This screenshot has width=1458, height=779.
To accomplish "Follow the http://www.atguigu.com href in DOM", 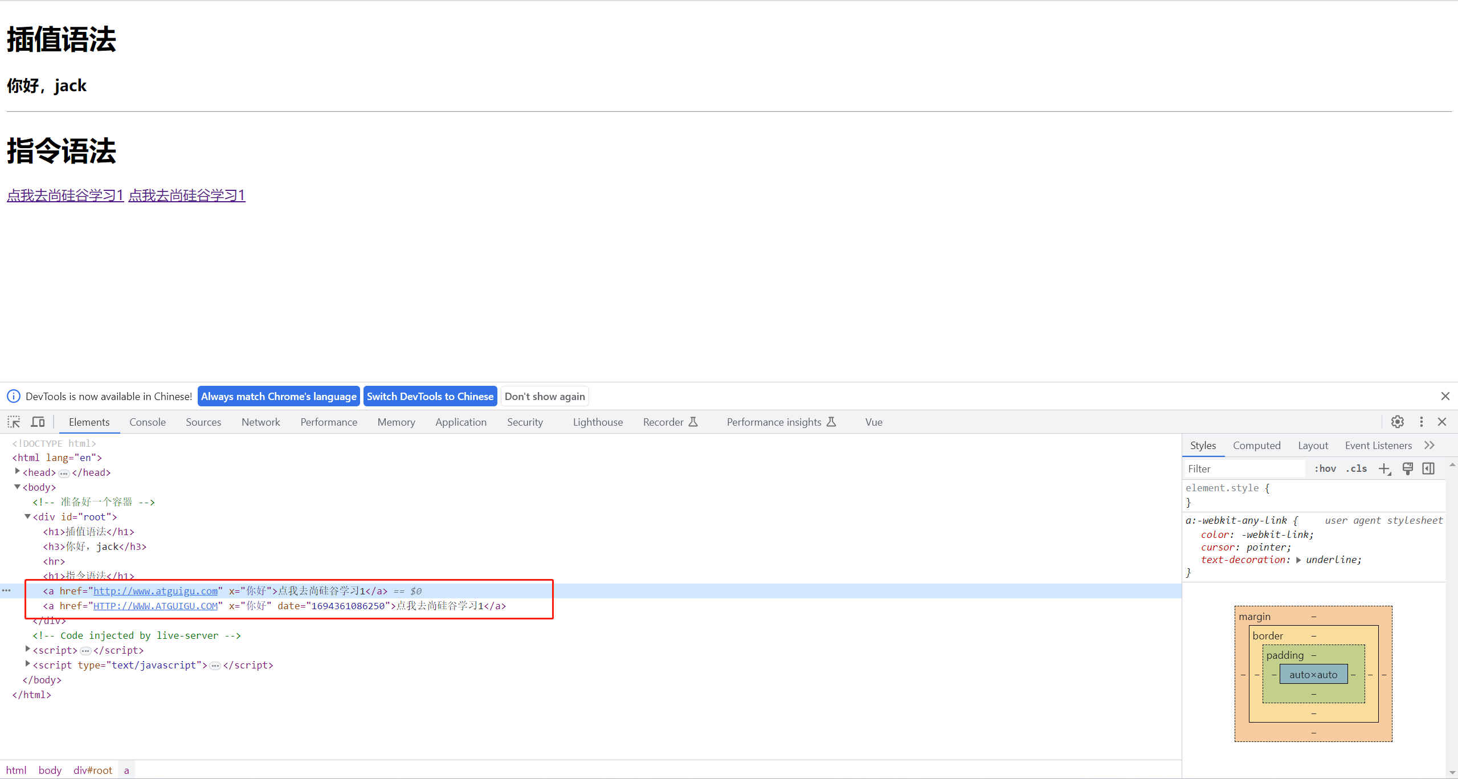I will [x=156, y=591].
